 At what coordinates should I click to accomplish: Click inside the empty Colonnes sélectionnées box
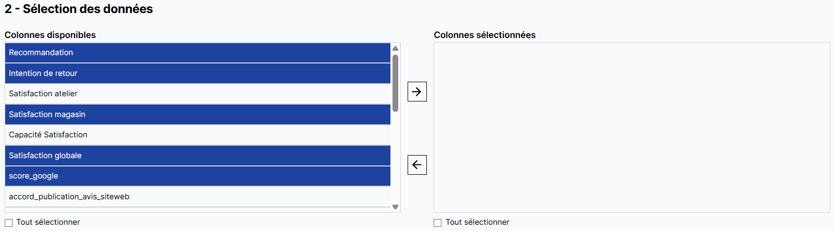[631, 127]
